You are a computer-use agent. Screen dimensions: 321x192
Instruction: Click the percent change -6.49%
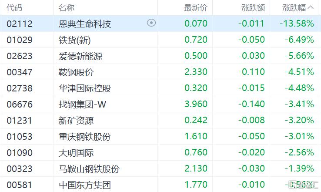coord(300,40)
